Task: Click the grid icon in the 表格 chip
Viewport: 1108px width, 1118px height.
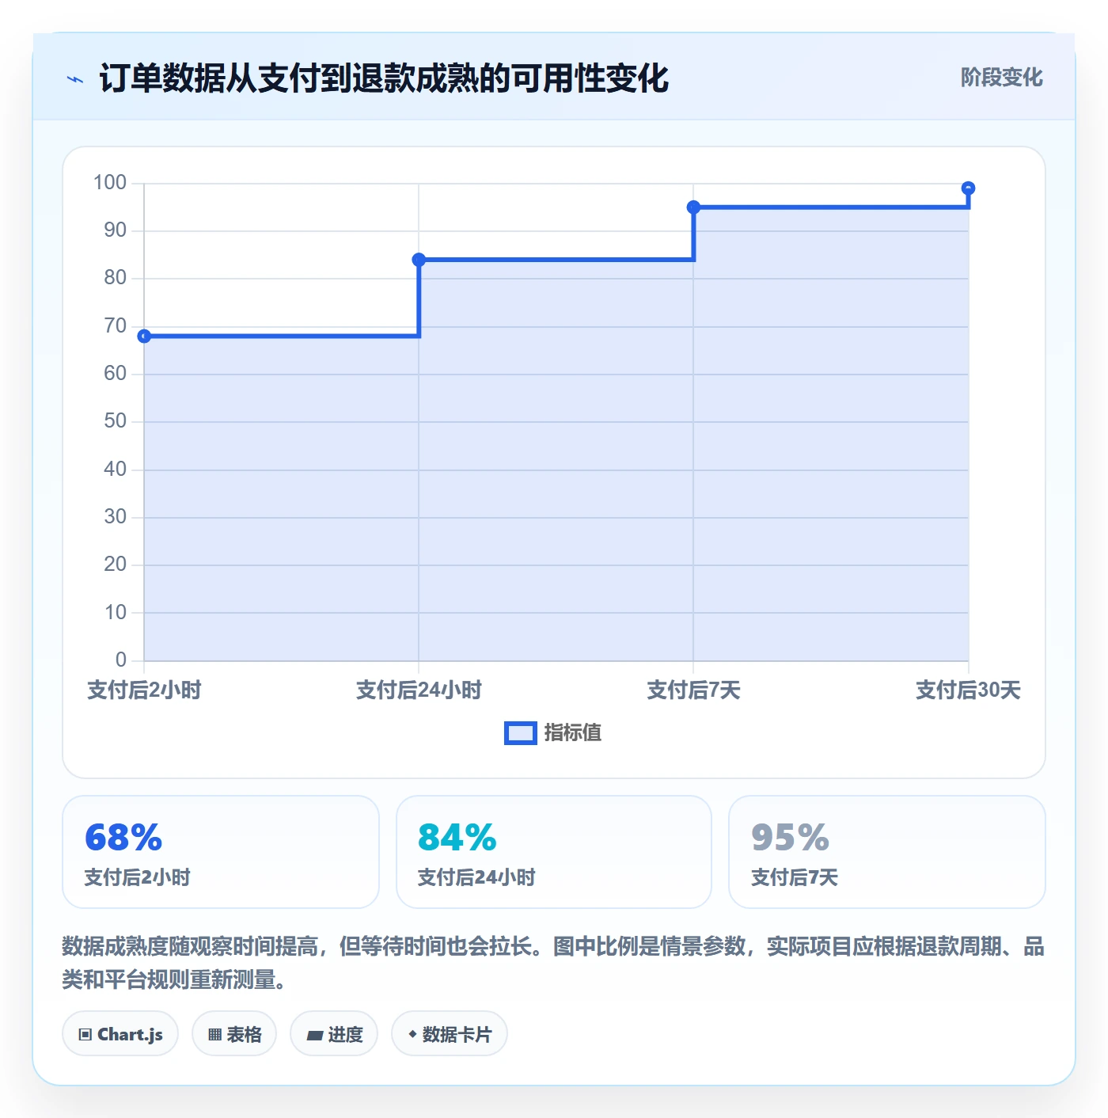Action: tap(214, 1035)
